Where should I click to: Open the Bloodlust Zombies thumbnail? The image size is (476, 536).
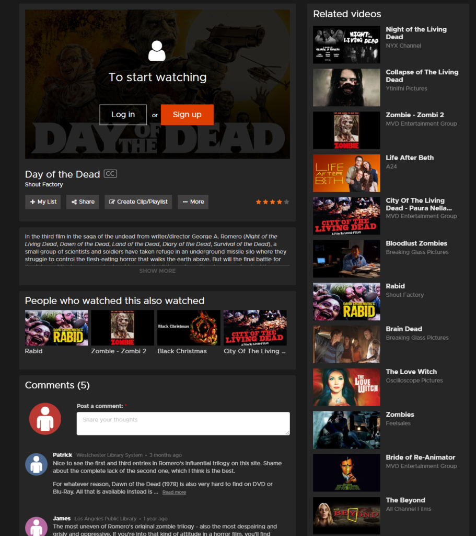tap(346, 259)
